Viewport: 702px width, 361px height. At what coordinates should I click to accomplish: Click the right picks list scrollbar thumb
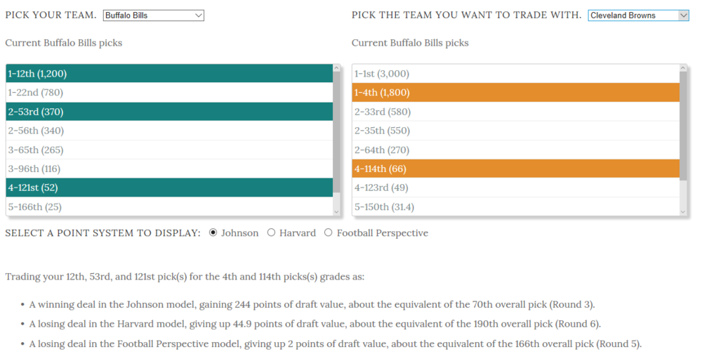(683, 126)
